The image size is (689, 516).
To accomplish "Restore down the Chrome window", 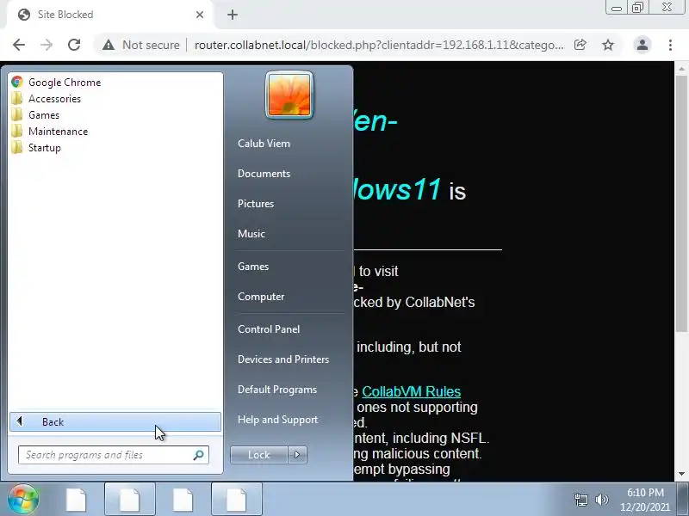I will click(637, 8).
